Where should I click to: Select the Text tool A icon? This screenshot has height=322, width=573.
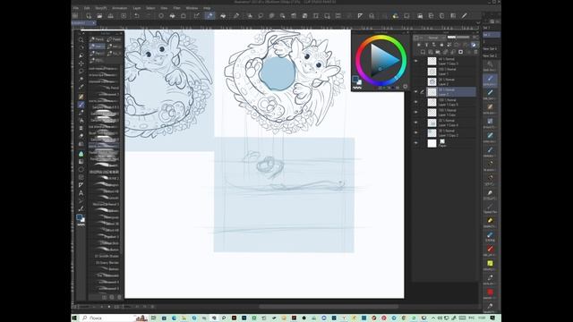pos(81,193)
